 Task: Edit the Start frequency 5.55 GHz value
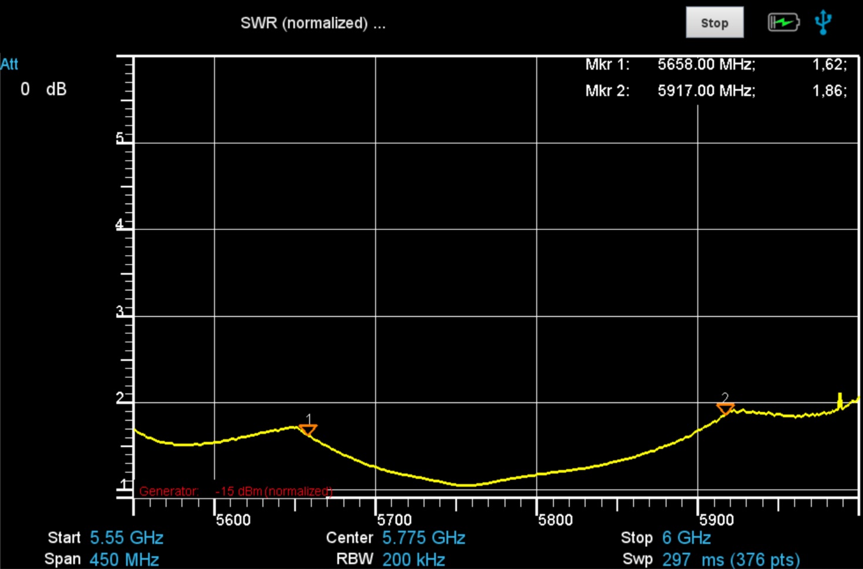pyautogui.click(x=126, y=538)
